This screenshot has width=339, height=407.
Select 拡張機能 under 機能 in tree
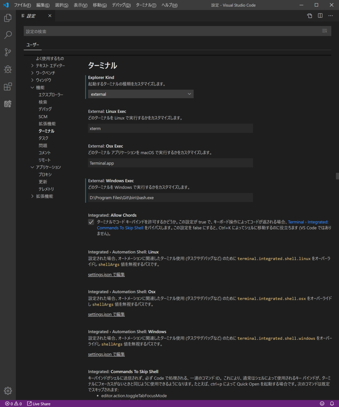pyautogui.click(x=47, y=124)
